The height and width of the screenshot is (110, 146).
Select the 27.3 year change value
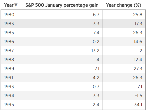click(138, 68)
